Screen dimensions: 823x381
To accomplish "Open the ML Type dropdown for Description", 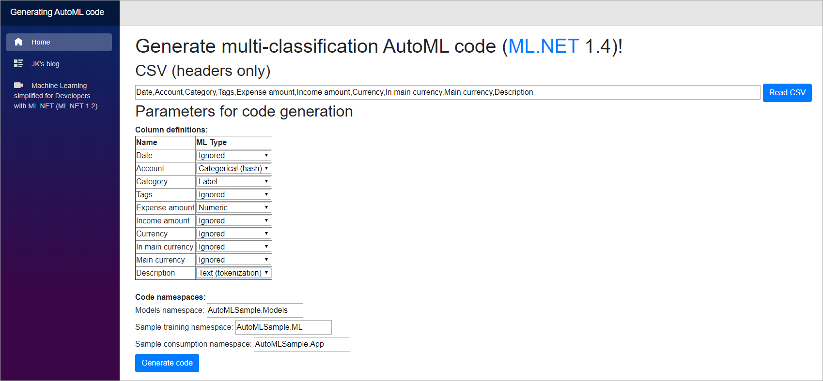I will tap(233, 273).
